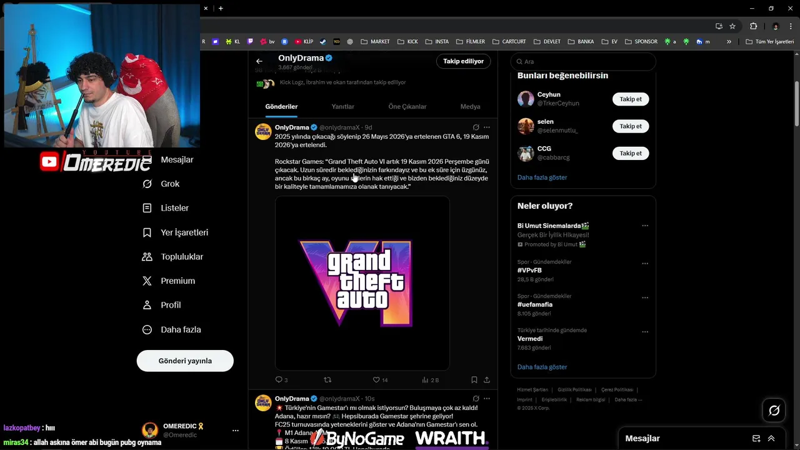Open more options on GTA 6 post
This screenshot has width=800, height=450.
[x=487, y=127]
